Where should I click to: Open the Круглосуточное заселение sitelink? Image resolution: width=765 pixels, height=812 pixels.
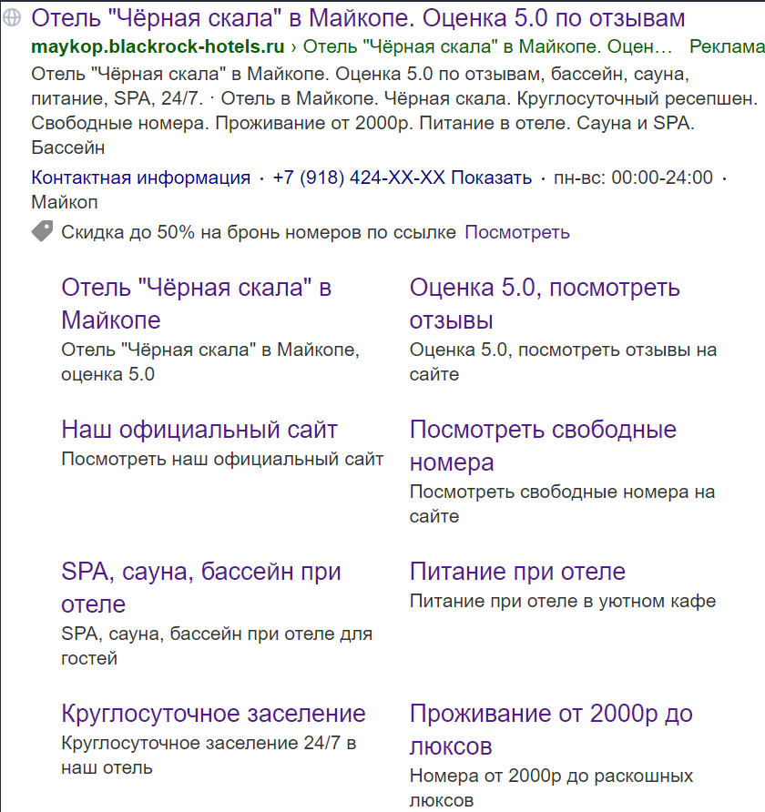tap(213, 713)
